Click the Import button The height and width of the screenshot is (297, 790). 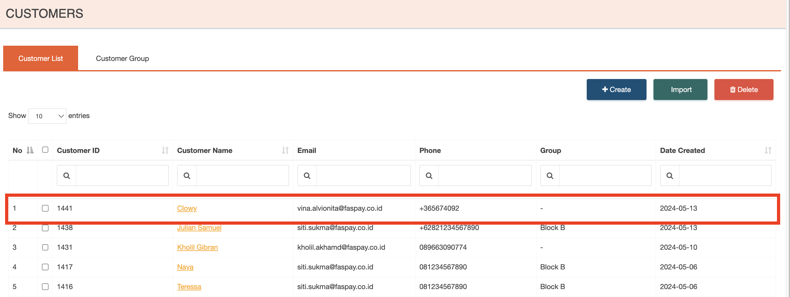click(680, 89)
